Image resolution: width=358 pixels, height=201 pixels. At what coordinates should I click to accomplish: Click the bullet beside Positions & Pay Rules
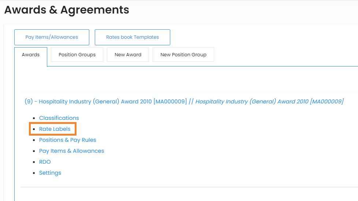pos(34,140)
